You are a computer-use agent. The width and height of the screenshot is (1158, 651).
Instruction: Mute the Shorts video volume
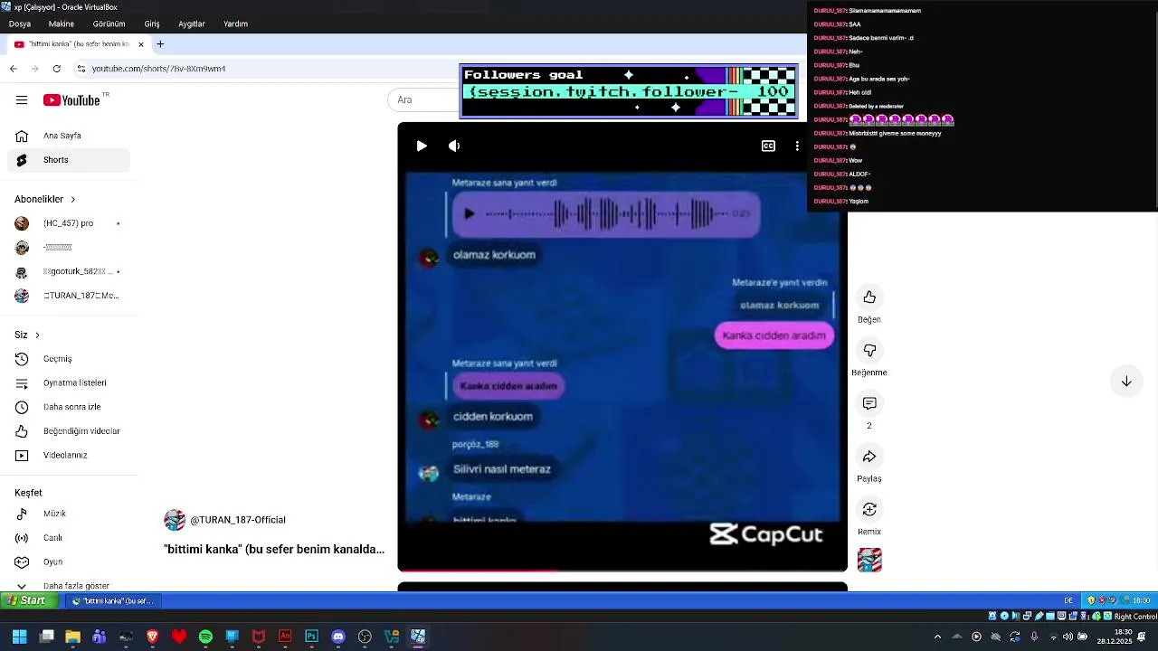pyautogui.click(x=454, y=146)
